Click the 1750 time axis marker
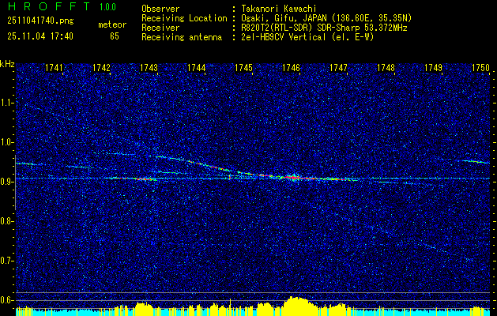 click(x=481, y=67)
